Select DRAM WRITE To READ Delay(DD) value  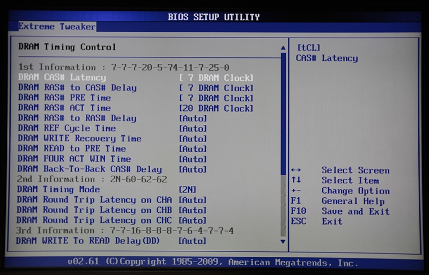(x=193, y=241)
